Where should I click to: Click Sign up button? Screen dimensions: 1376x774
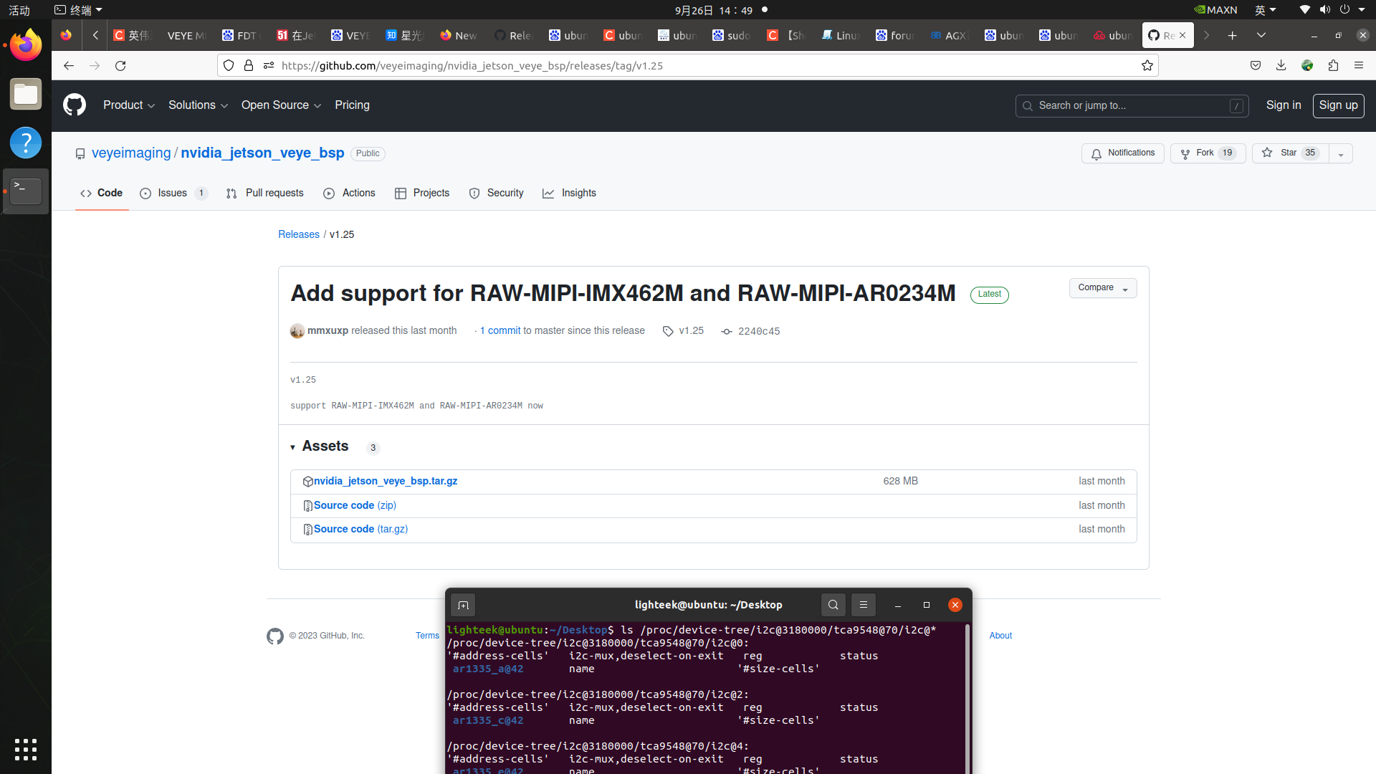tap(1338, 105)
